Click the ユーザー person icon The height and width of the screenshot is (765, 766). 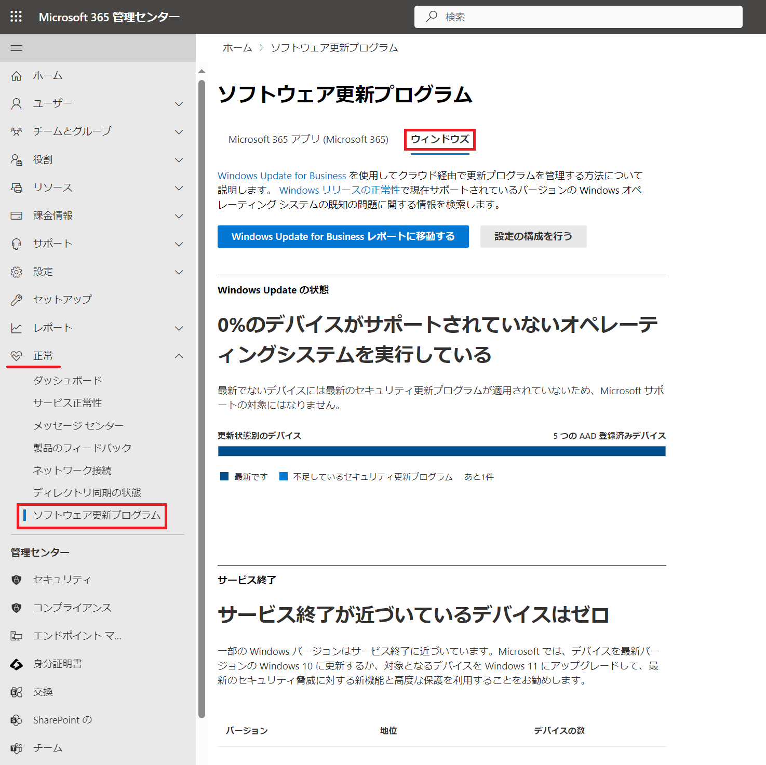17,104
